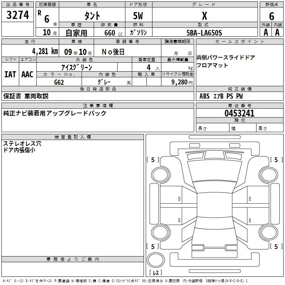
Task: Click model code 5BA-LA650S
Action: click(204, 33)
